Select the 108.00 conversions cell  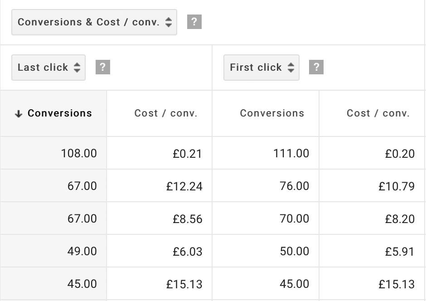[x=79, y=153]
